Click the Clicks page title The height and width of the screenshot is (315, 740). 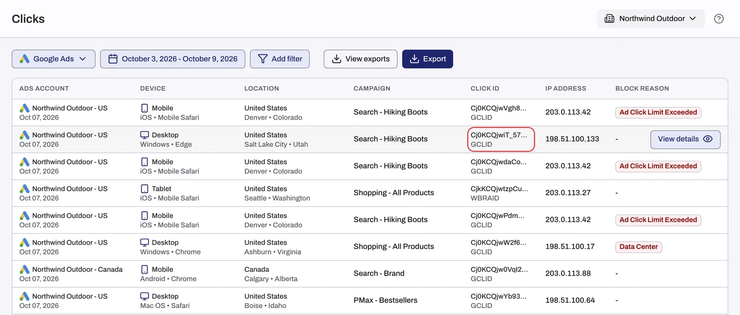28,19
